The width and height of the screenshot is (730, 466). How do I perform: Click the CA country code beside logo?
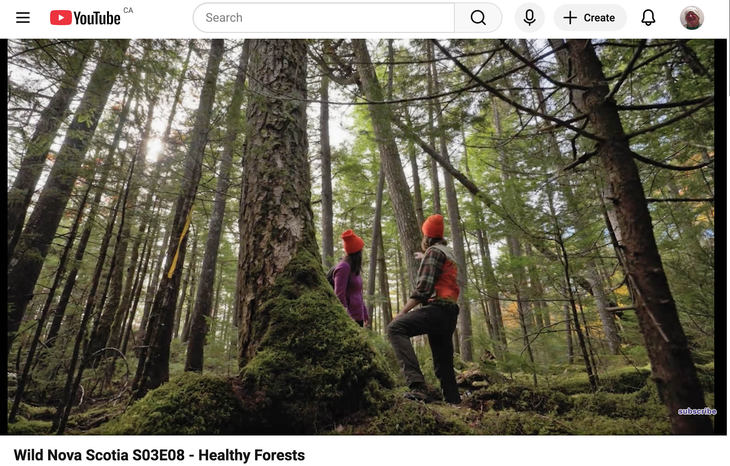click(128, 10)
